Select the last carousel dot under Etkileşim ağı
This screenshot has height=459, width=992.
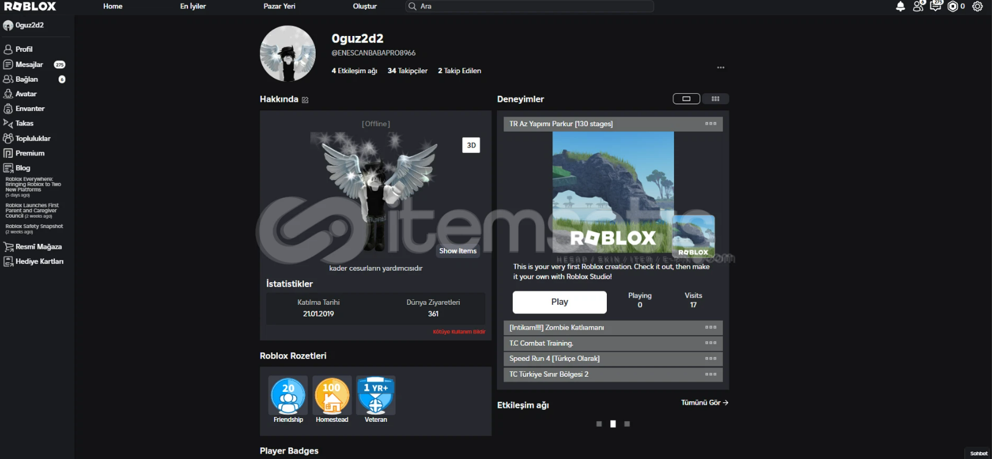[x=627, y=424]
